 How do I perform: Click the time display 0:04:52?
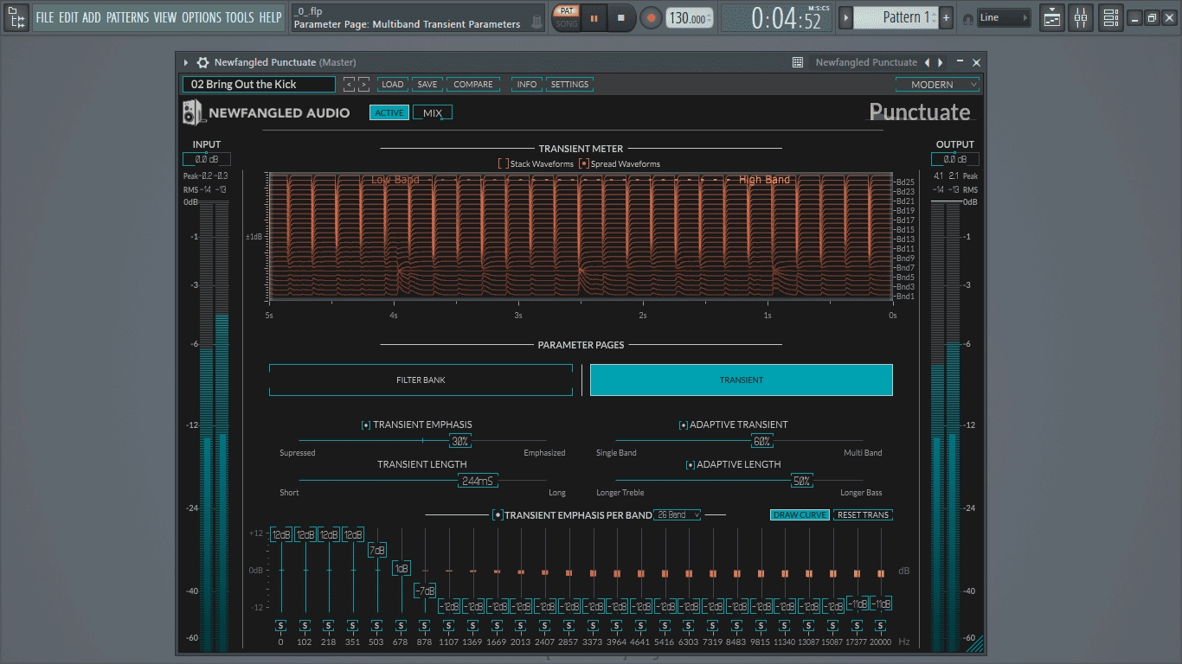[787, 18]
